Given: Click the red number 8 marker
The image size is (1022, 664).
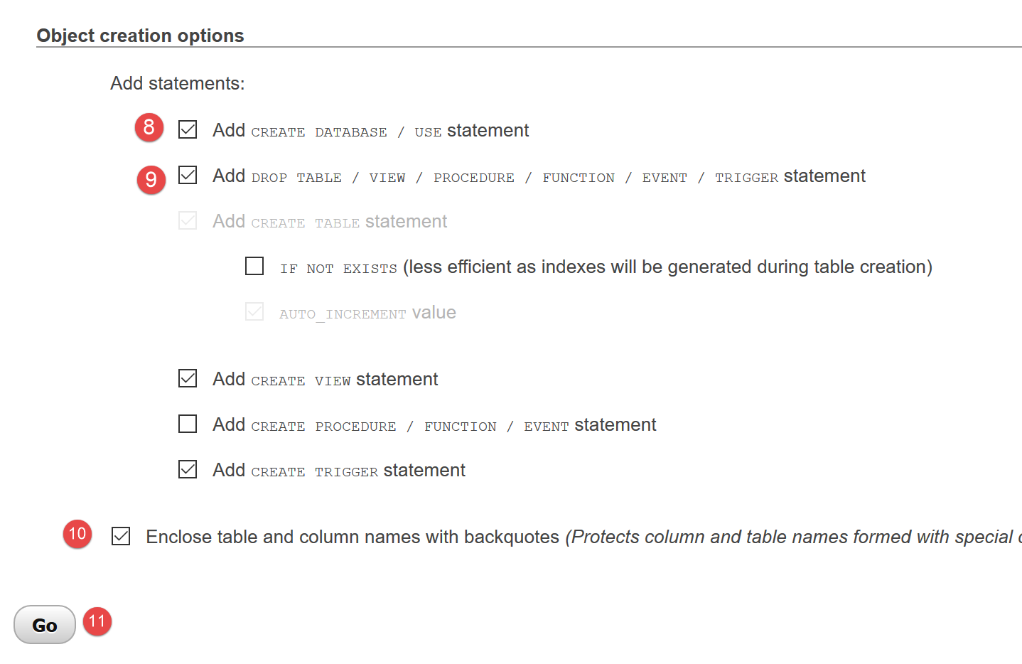Looking at the screenshot, I should point(149,127).
